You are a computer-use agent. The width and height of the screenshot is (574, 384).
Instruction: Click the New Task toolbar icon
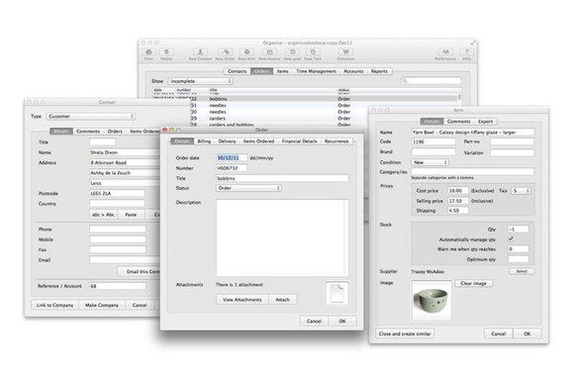coord(313,53)
